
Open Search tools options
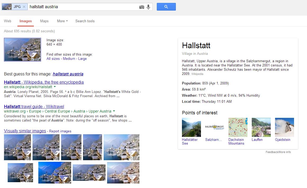(85, 21)
